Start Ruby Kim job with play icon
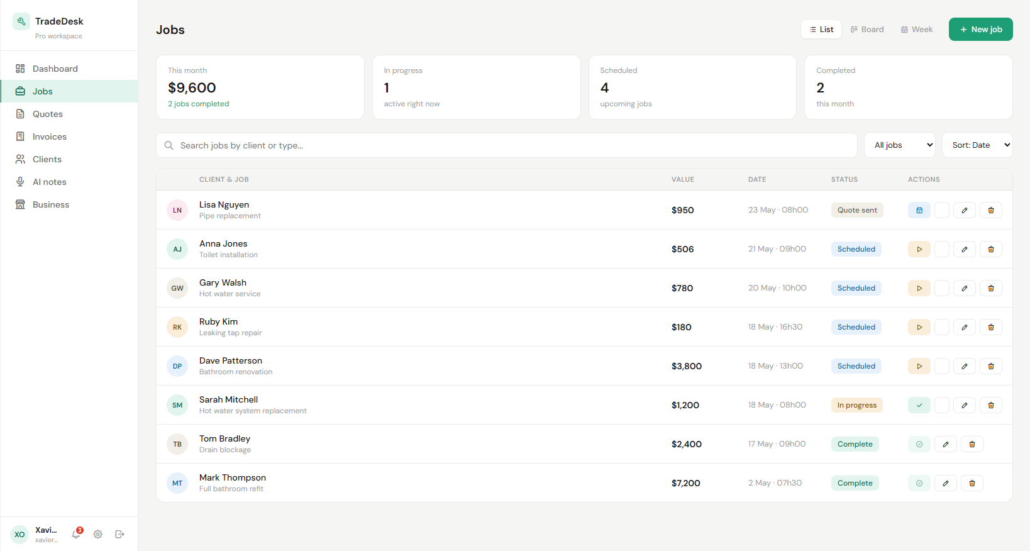Image resolution: width=1030 pixels, height=551 pixels. pos(919,327)
